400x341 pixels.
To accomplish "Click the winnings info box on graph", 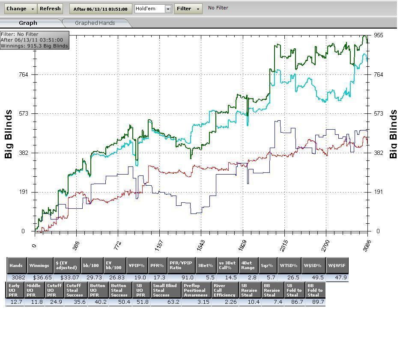I will [34, 40].
